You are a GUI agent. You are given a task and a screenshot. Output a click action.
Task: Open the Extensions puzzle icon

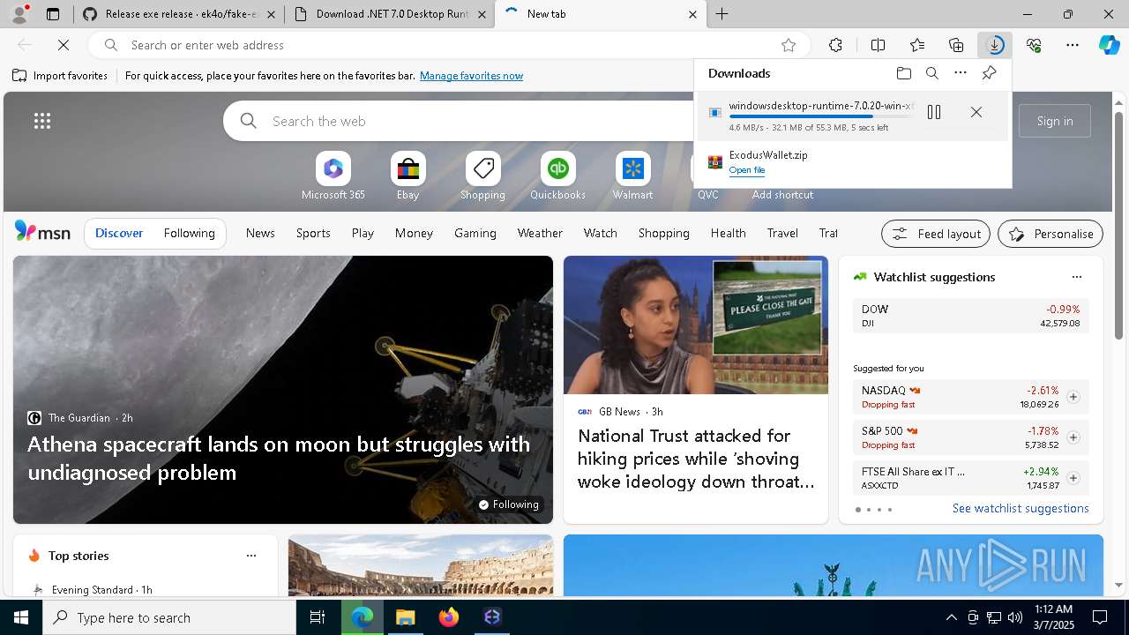tap(835, 45)
